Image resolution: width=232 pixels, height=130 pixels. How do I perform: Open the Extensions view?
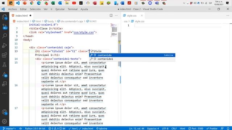pyautogui.click(x=4, y=55)
